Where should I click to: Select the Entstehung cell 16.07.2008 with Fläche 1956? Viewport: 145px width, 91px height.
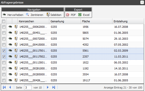point(121,27)
